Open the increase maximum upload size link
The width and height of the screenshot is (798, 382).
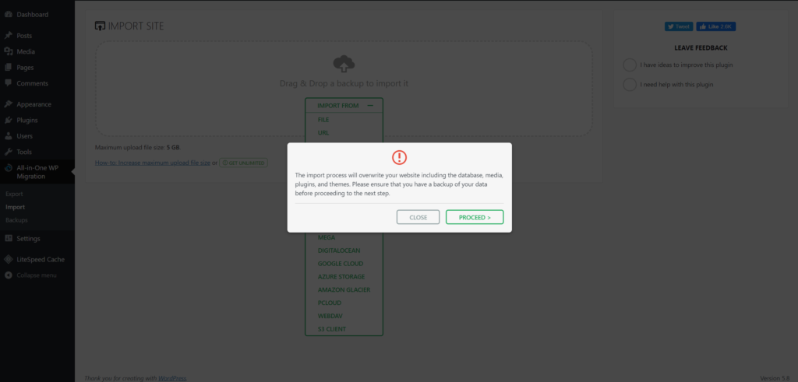coord(153,163)
